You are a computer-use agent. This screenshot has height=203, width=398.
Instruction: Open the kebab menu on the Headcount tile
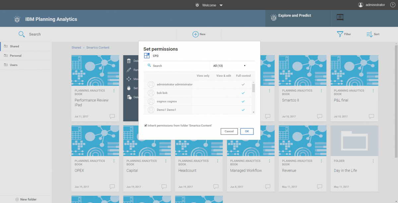click(x=217, y=161)
